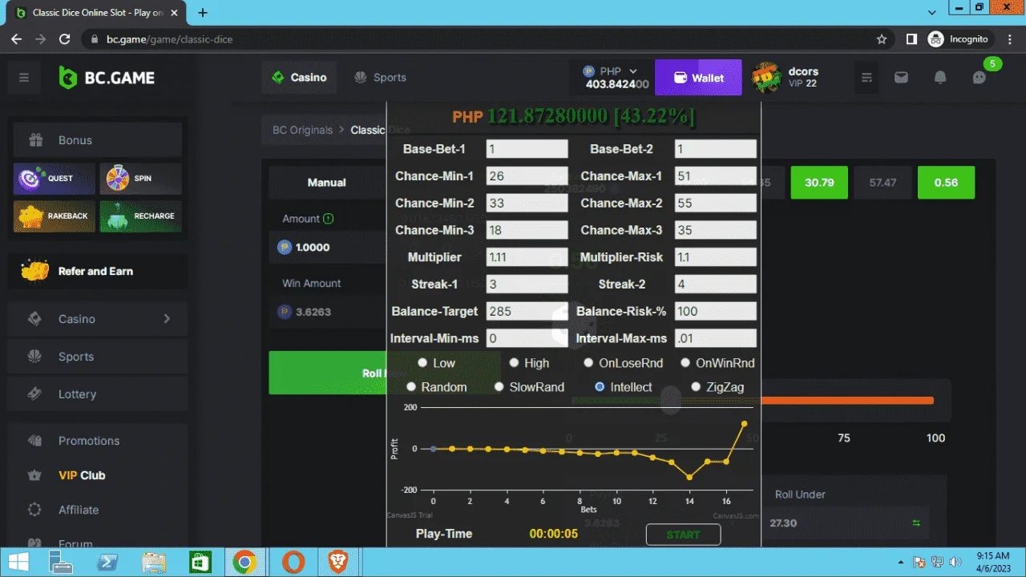1026x577 pixels.
Task: Open the notifications bell
Action: 940,78
